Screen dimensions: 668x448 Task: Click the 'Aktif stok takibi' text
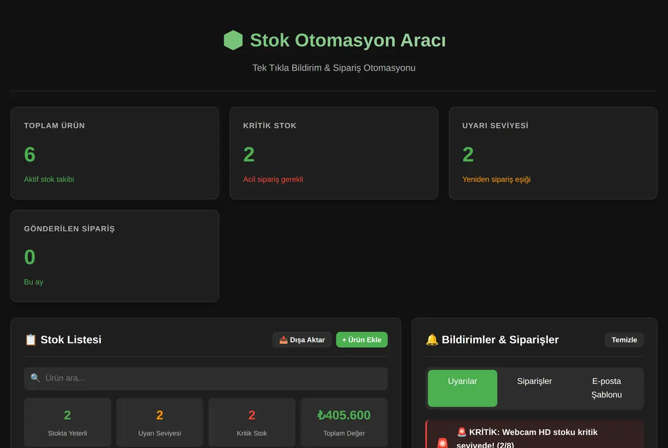point(49,180)
